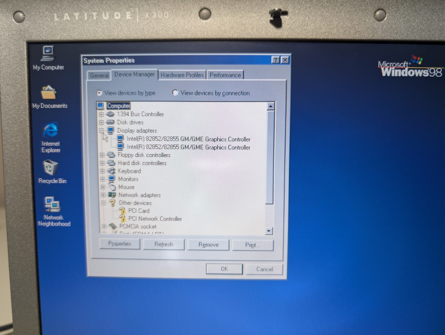The height and width of the screenshot is (335, 445).
Task: Dismiss dialog with Cancel button
Action: [264, 269]
